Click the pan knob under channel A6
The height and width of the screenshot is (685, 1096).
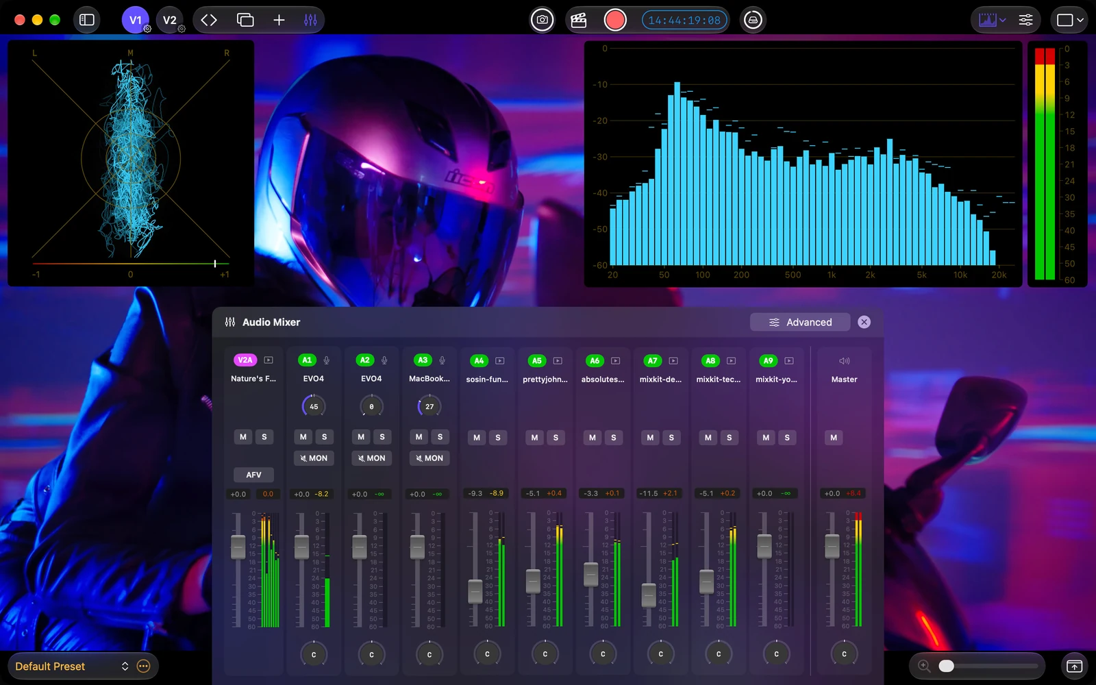click(603, 654)
